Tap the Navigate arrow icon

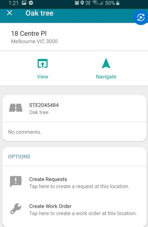pyautogui.click(x=106, y=63)
